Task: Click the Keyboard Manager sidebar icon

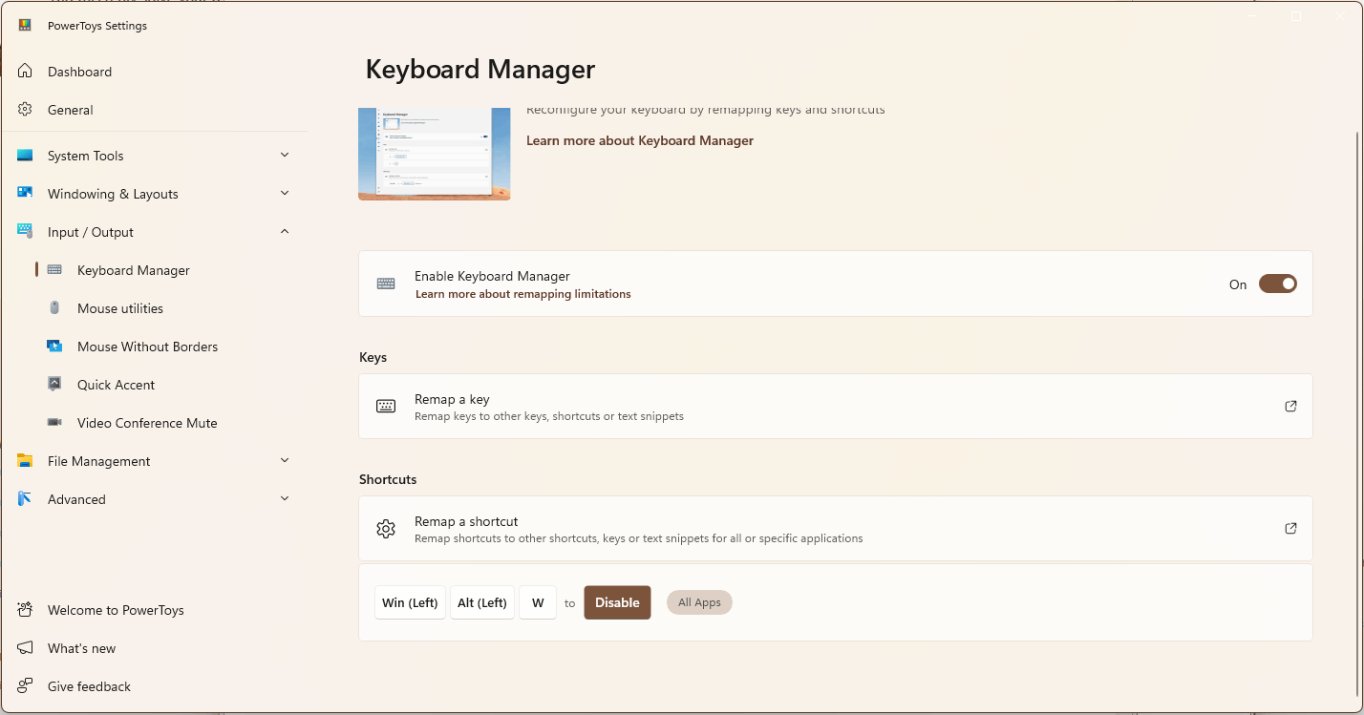Action: tap(55, 270)
